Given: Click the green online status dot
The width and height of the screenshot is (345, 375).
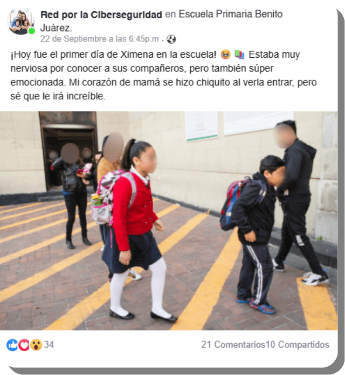Looking at the screenshot, I should (32, 31).
